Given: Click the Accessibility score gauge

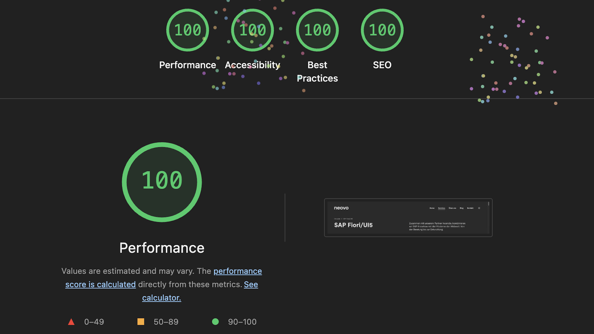Looking at the screenshot, I should [252, 30].
